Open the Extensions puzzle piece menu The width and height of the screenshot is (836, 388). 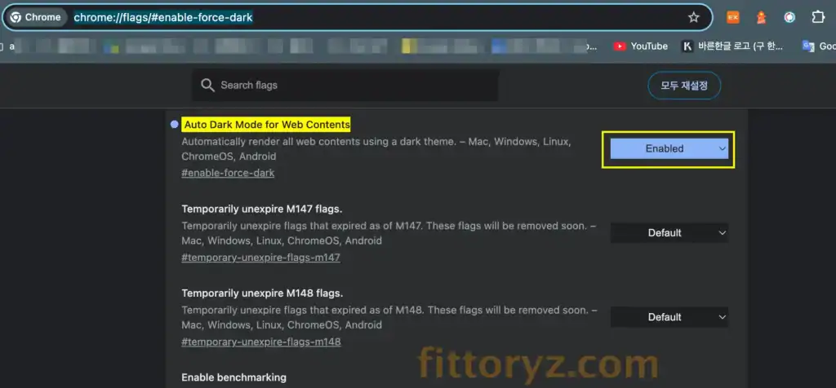point(818,18)
